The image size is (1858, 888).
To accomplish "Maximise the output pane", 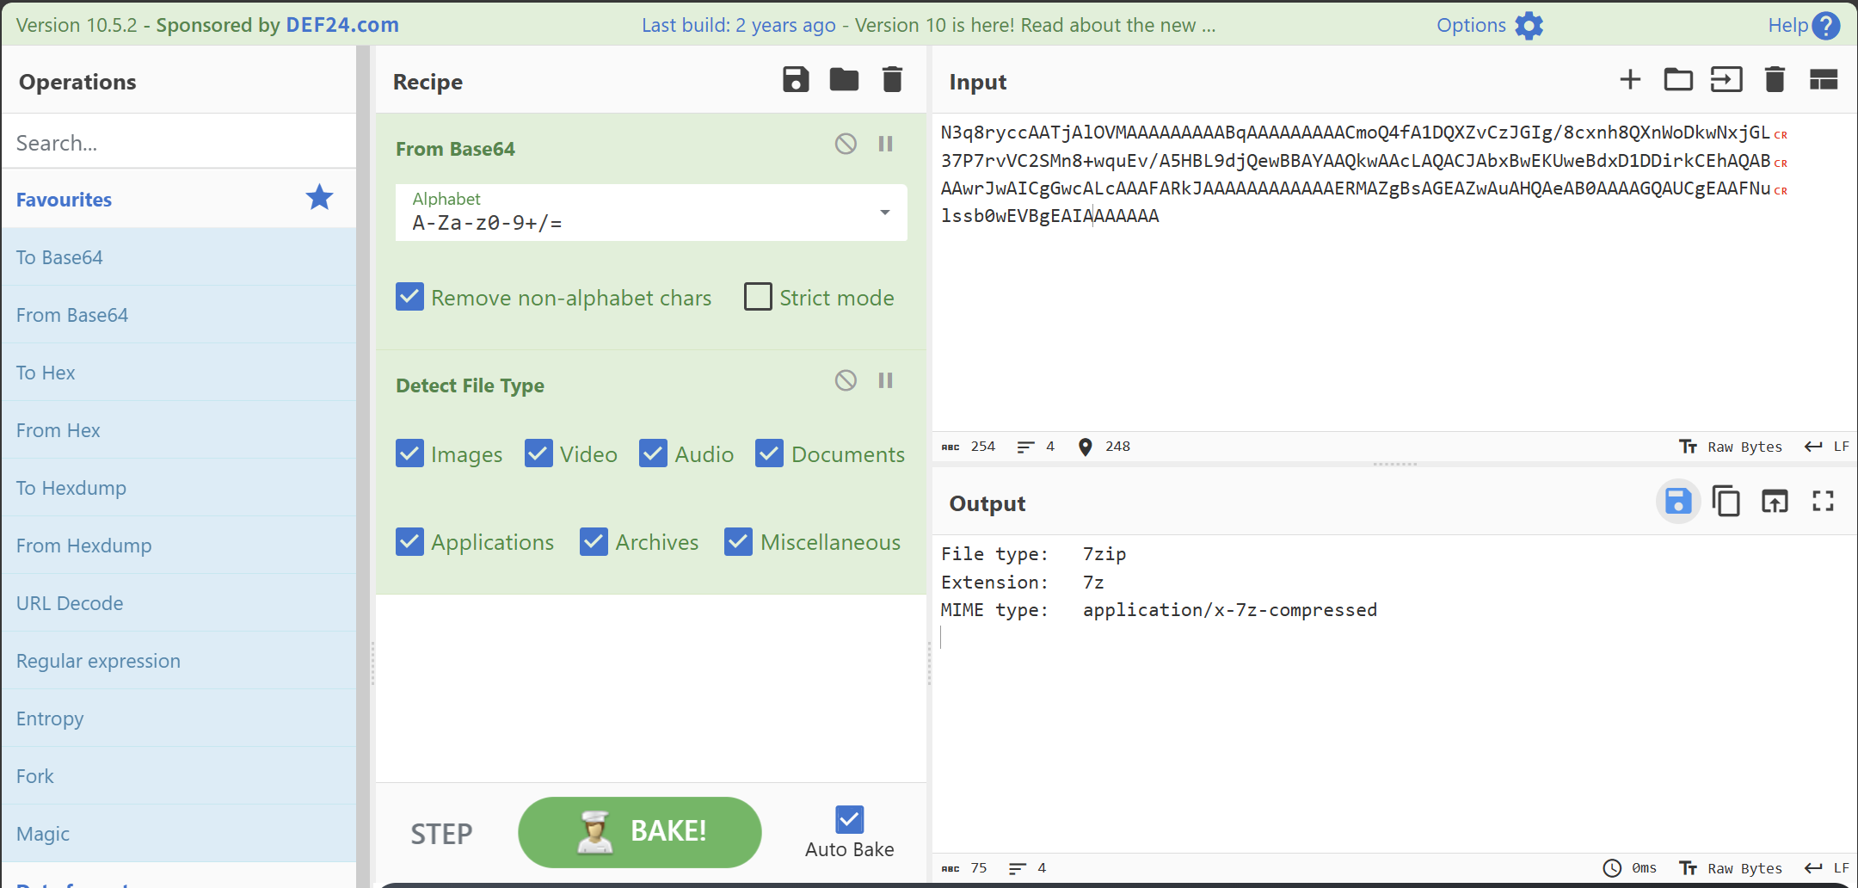I will click(1823, 501).
